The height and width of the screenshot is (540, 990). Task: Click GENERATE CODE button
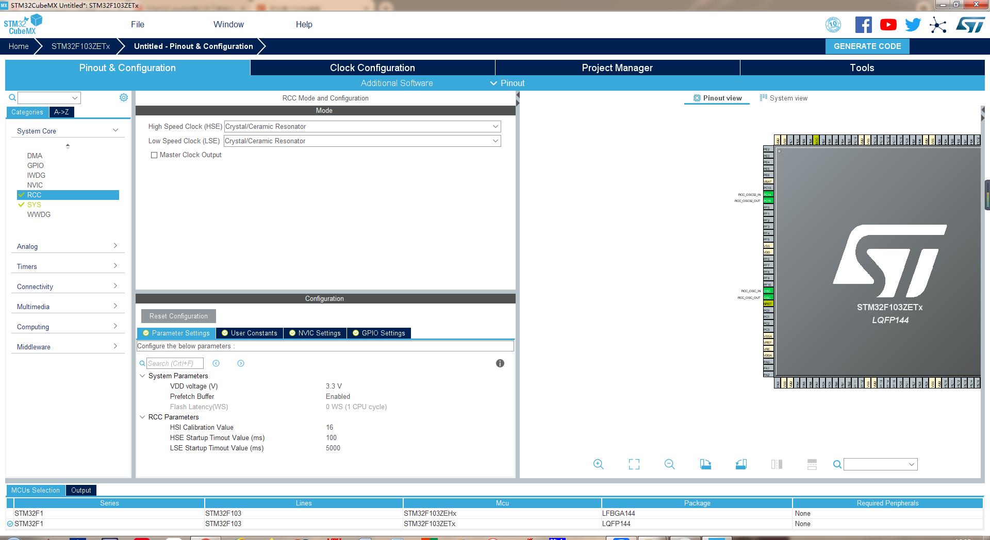pos(867,46)
